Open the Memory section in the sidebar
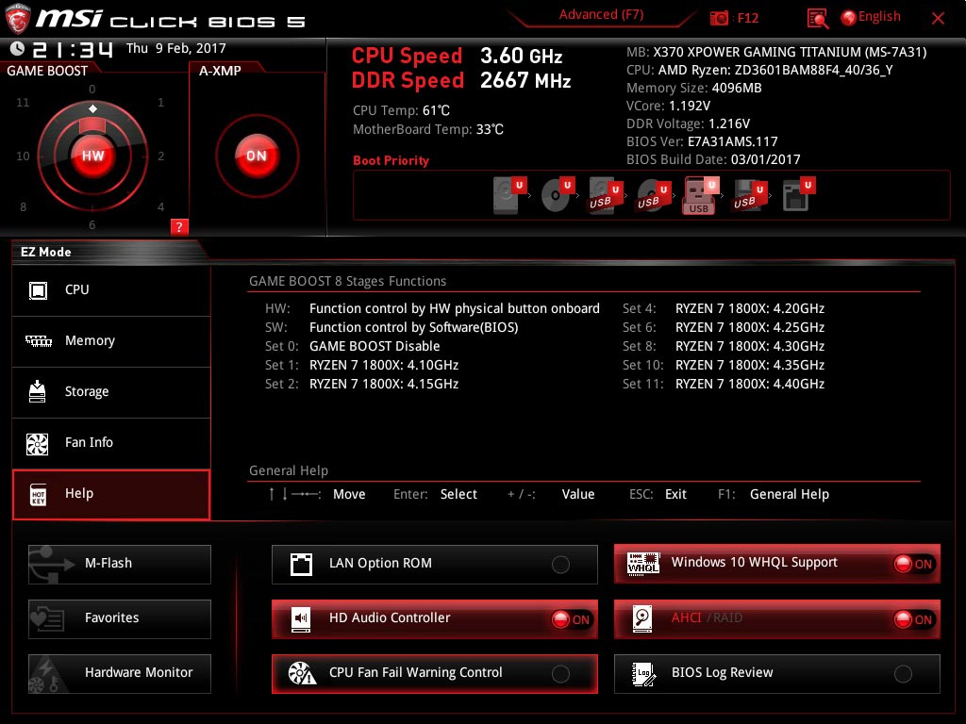966x724 pixels. click(x=111, y=341)
